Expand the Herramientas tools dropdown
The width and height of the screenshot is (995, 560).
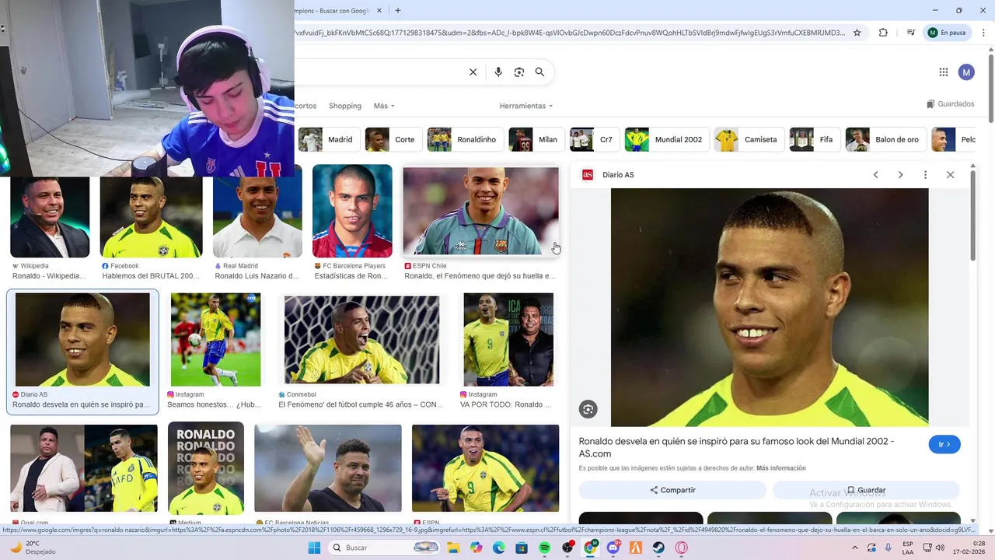coord(526,106)
